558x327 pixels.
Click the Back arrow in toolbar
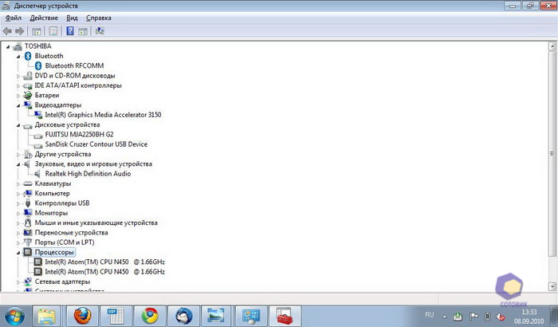click(8, 31)
